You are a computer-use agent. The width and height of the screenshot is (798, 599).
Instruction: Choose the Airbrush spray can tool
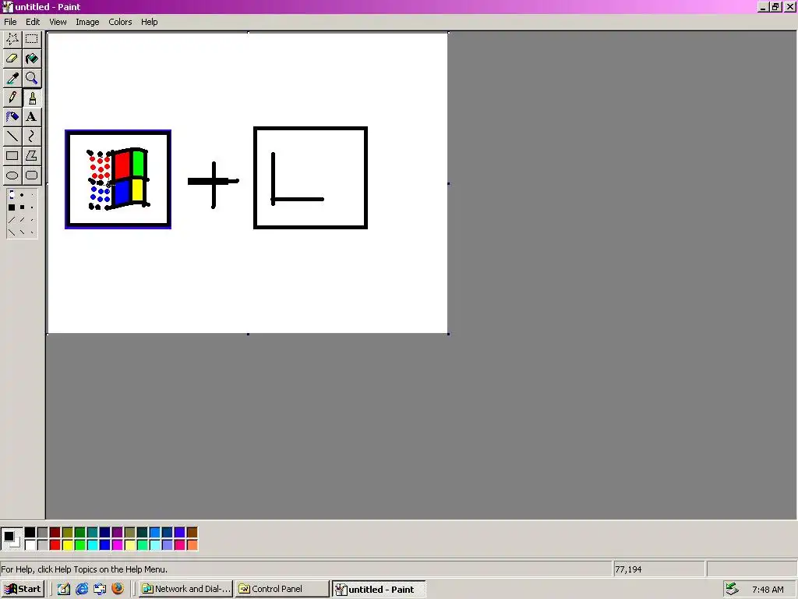pyautogui.click(x=12, y=117)
